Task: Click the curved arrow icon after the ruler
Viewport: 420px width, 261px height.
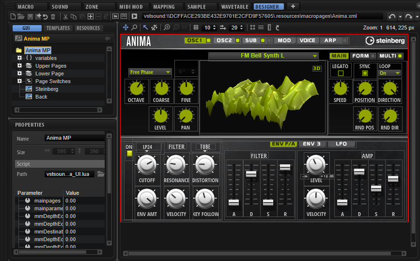Action: [278, 27]
